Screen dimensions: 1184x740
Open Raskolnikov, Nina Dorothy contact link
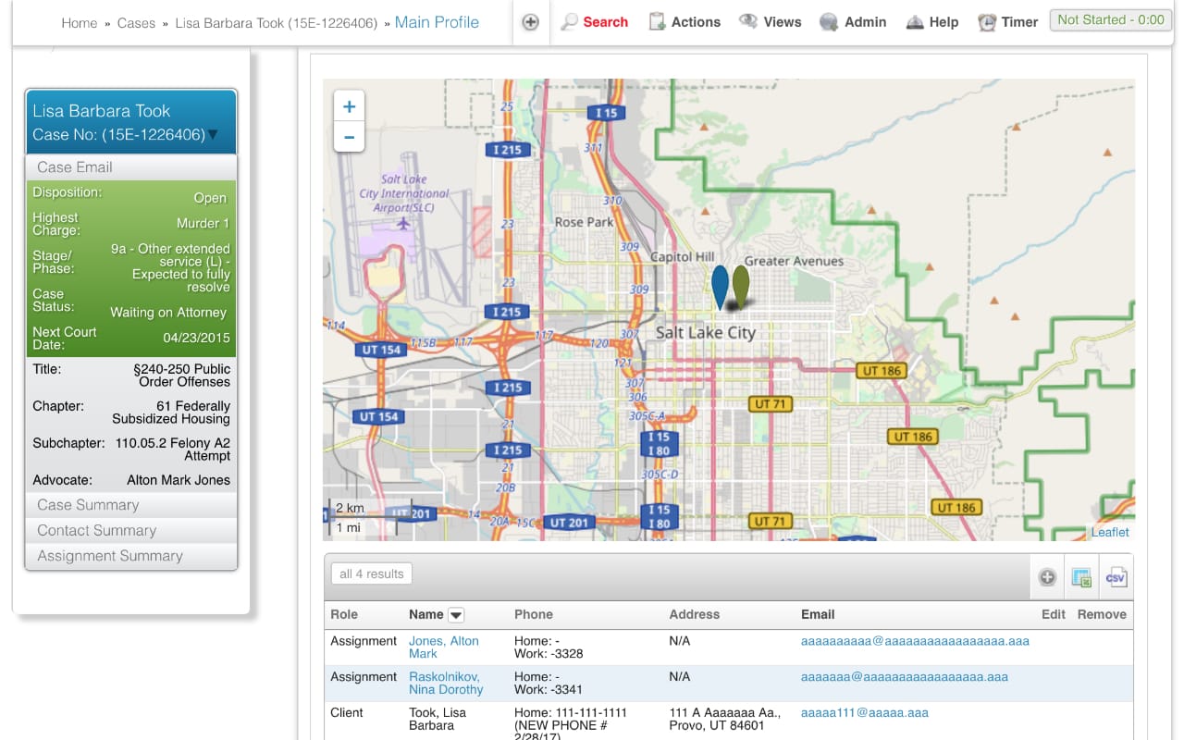point(446,684)
